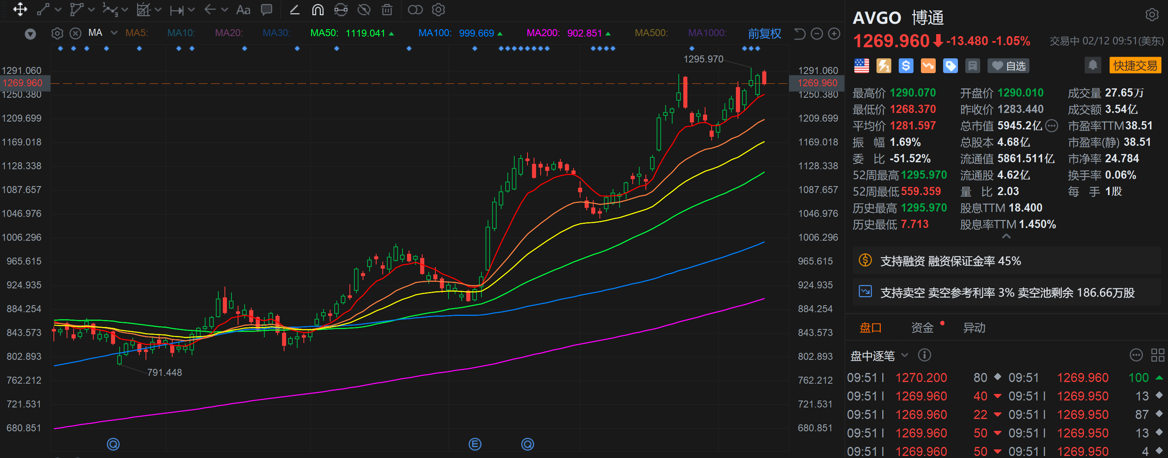
Task: Open wave pattern tool dropdown arrow
Action: [125, 9]
